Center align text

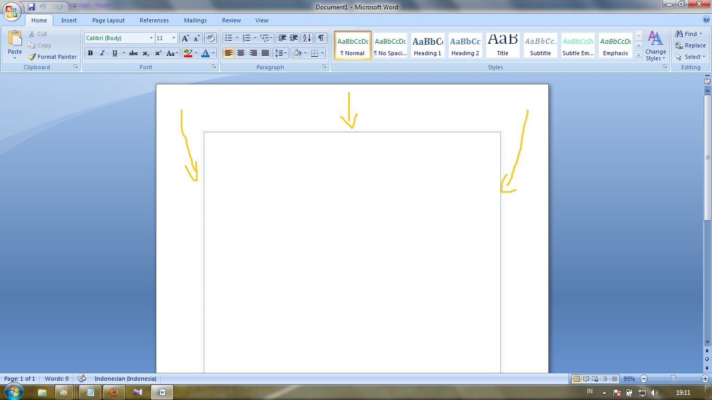(x=241, y=53)
